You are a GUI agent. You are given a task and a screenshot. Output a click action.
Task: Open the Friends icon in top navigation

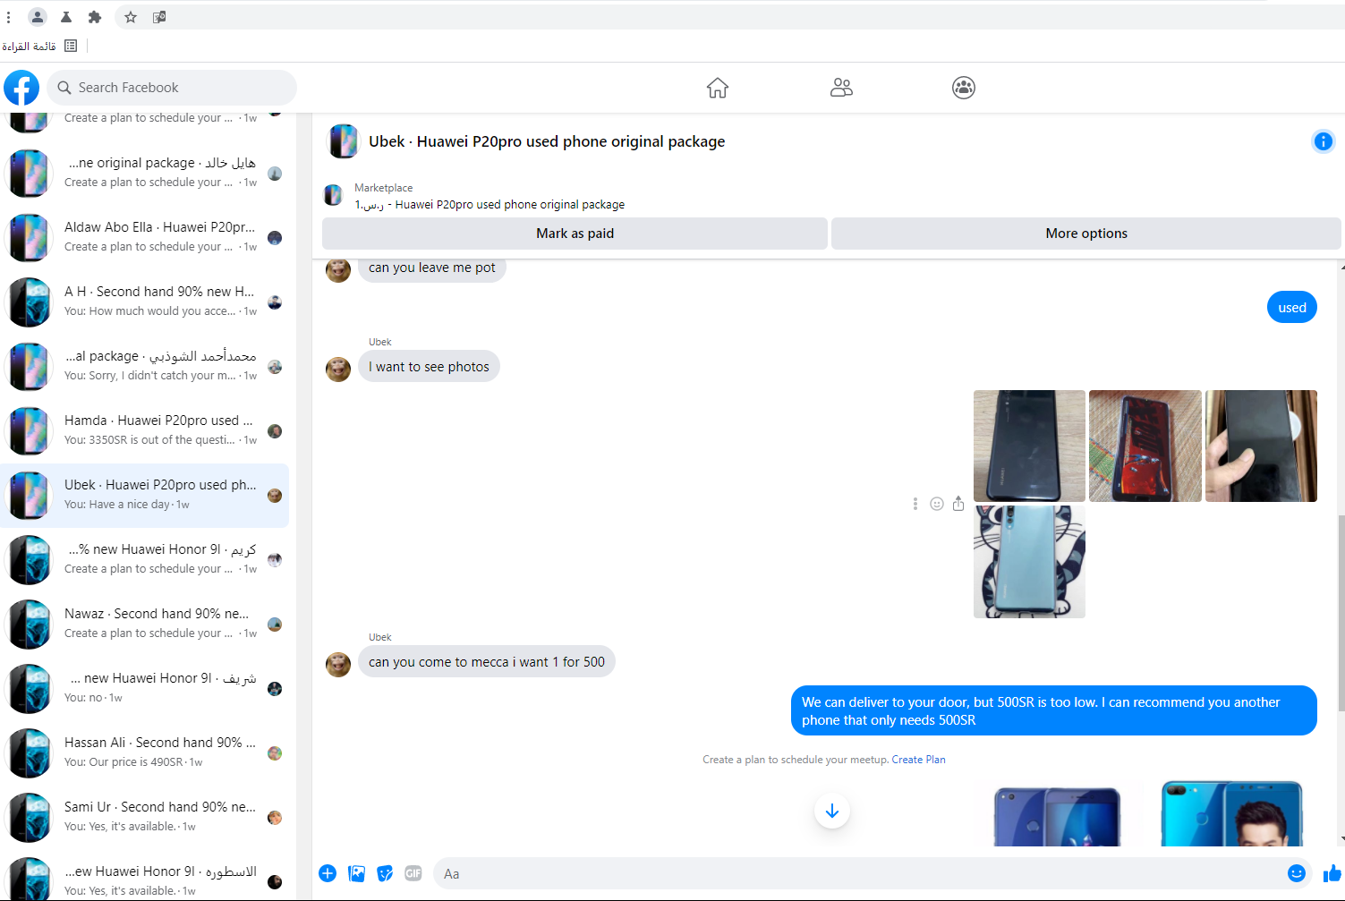pyautogui.click(x=841, y=88)
